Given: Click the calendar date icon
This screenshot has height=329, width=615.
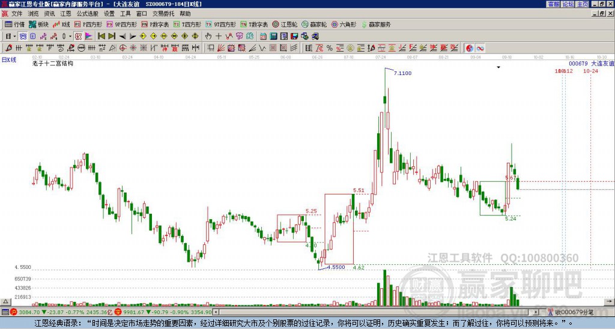Looking at the screenshot, I should (x=263, y=37).
